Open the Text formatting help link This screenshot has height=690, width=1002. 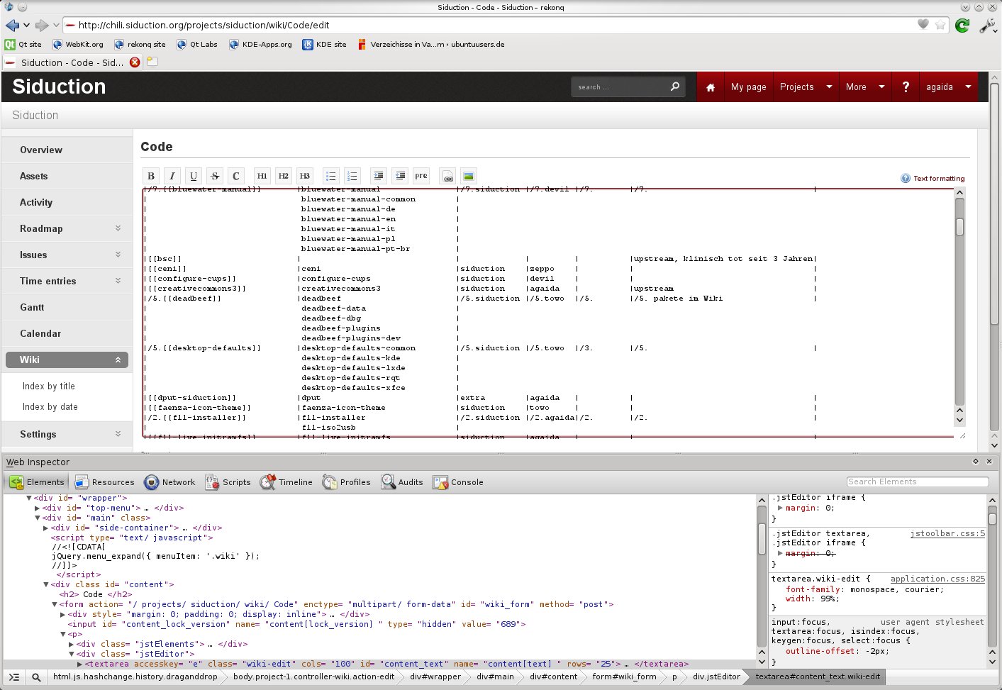(x=939, y=179)
